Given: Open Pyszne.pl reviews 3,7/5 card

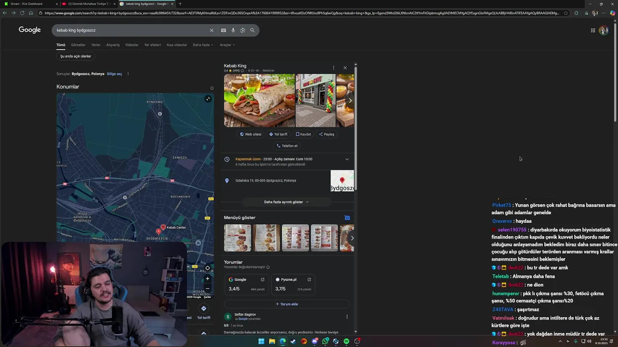Looking at the screenshot, I should pos(293,284).
